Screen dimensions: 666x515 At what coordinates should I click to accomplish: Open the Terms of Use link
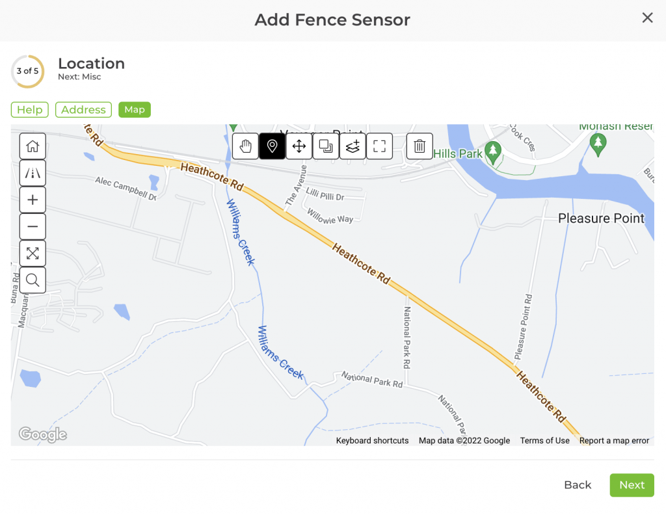click(x=544, y=441)
